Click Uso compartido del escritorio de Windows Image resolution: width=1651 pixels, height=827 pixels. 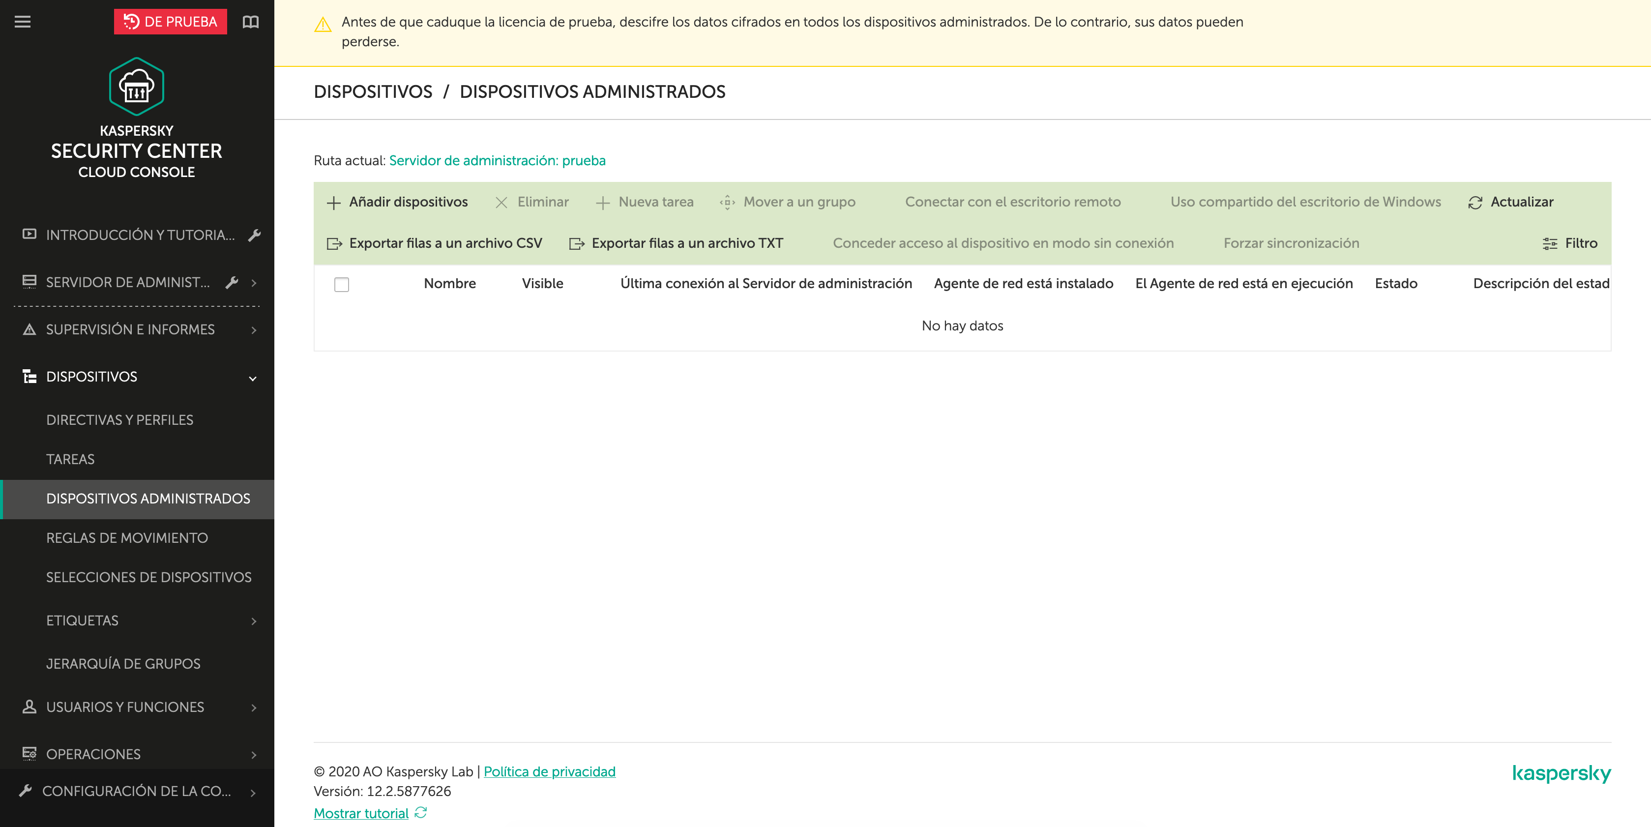(x=1305, y=202)
